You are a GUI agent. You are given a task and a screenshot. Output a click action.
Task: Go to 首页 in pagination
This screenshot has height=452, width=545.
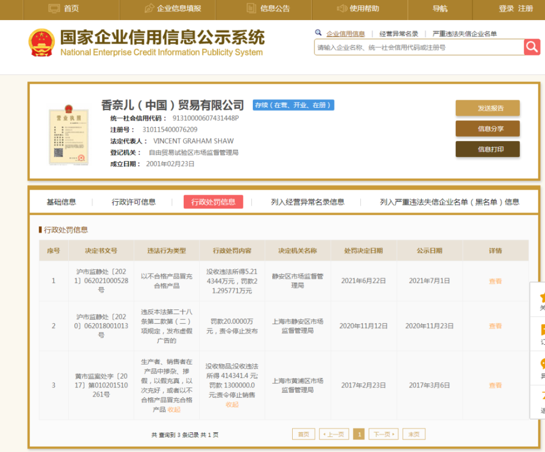[x=304, y=434]
